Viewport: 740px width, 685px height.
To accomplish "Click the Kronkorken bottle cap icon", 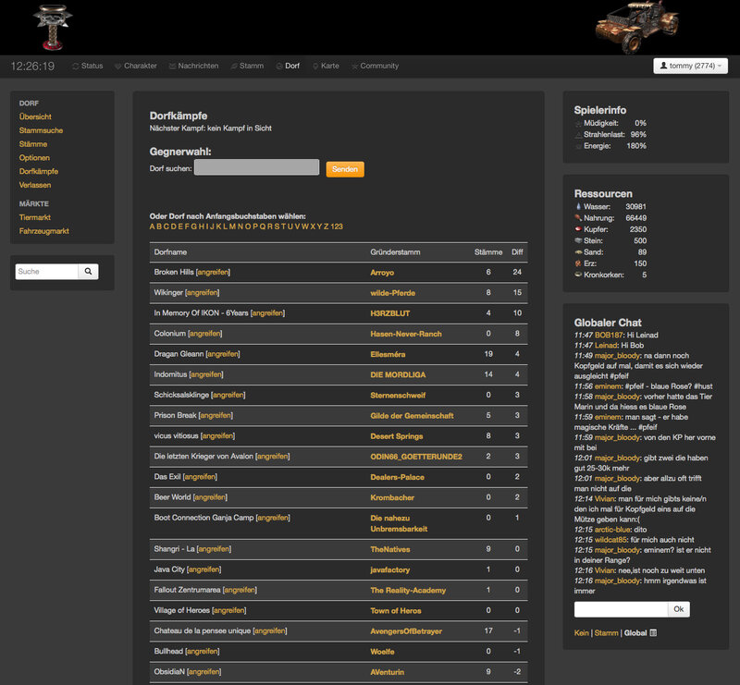I will pos(579,275).
